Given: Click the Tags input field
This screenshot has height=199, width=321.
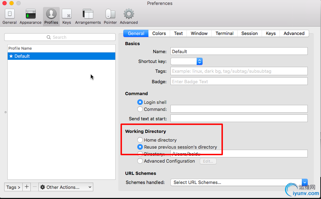Looking at the screenshot, I should point(239,71).
